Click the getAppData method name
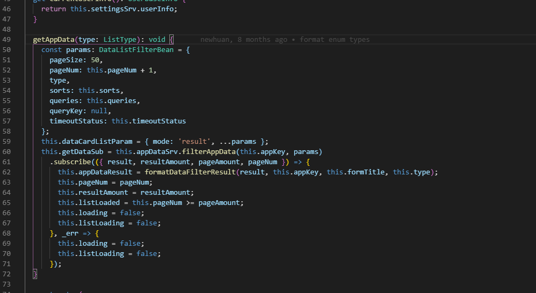This screenshot has width=536, height=293. [x=54, y=40]
